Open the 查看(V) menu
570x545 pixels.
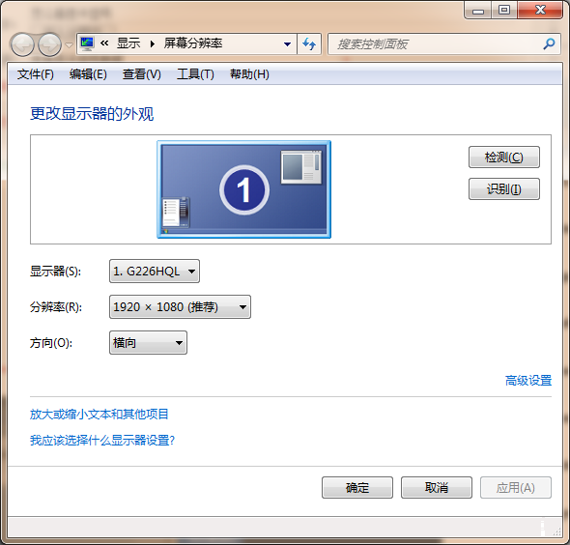point(142,74)
